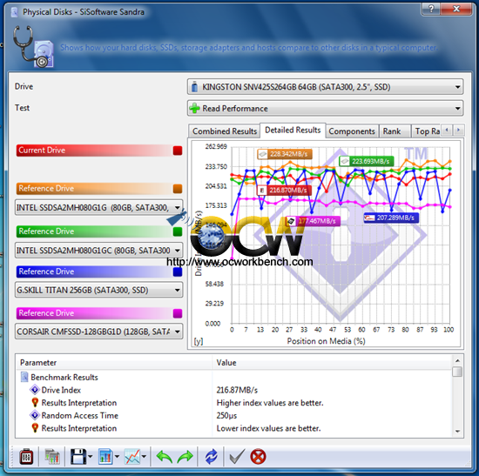Refresh results with the blue arrows icon
This screenshot has width=479, height=476.
(211, 457)
